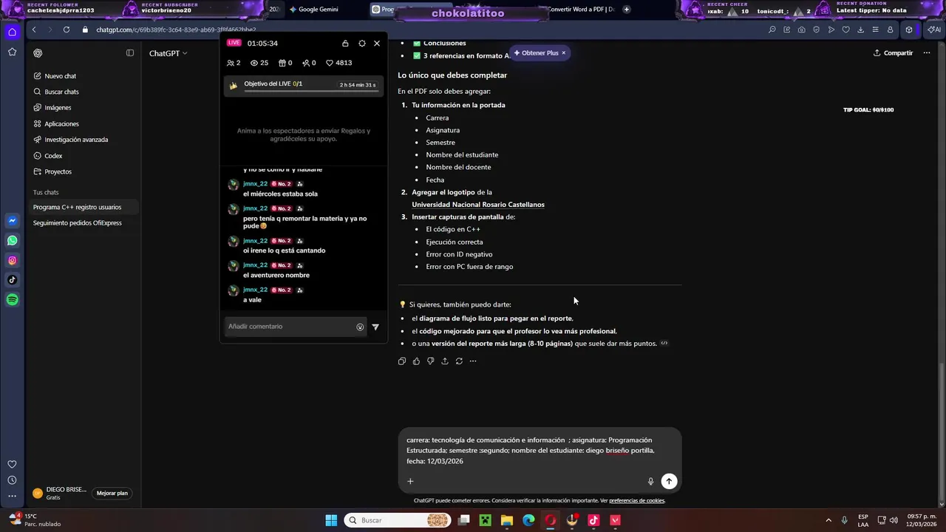Image resolution: width=946 pixels, height=532 pixels.
Task: Click the likes count 4813
Action: pyautogui.click(x=339, y=63)
